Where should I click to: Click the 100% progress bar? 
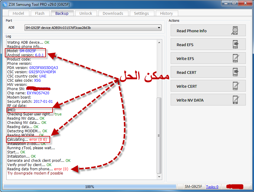click(90, 187)
